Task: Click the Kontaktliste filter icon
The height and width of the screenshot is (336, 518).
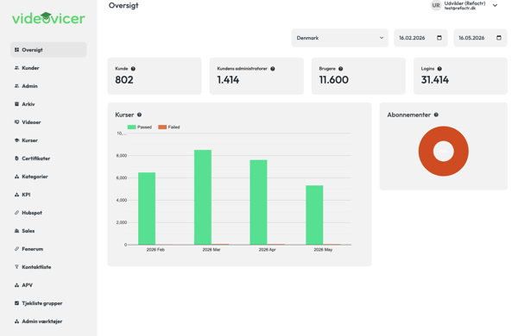Action: (x=16, y=267)
